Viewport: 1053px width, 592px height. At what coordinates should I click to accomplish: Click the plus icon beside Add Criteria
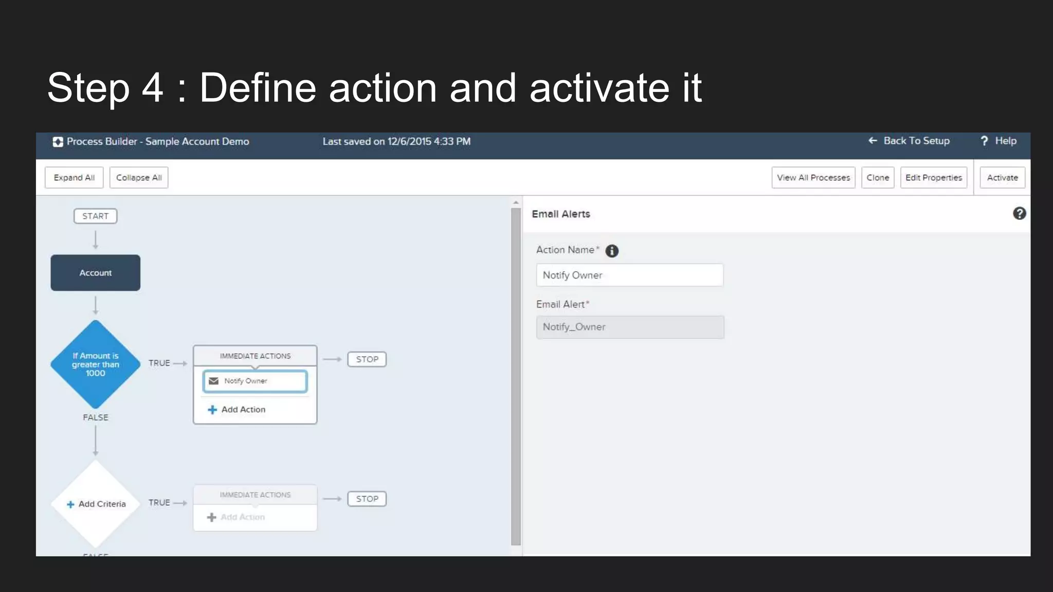click(70, 505)
